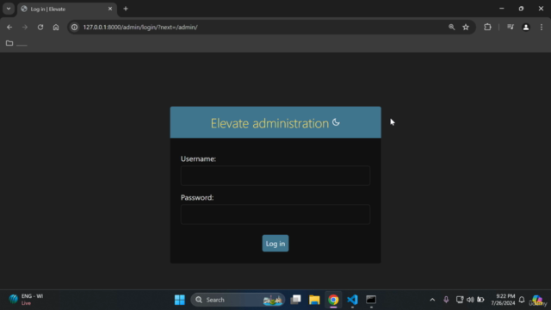Open the Elevate administration heading link

269,123
